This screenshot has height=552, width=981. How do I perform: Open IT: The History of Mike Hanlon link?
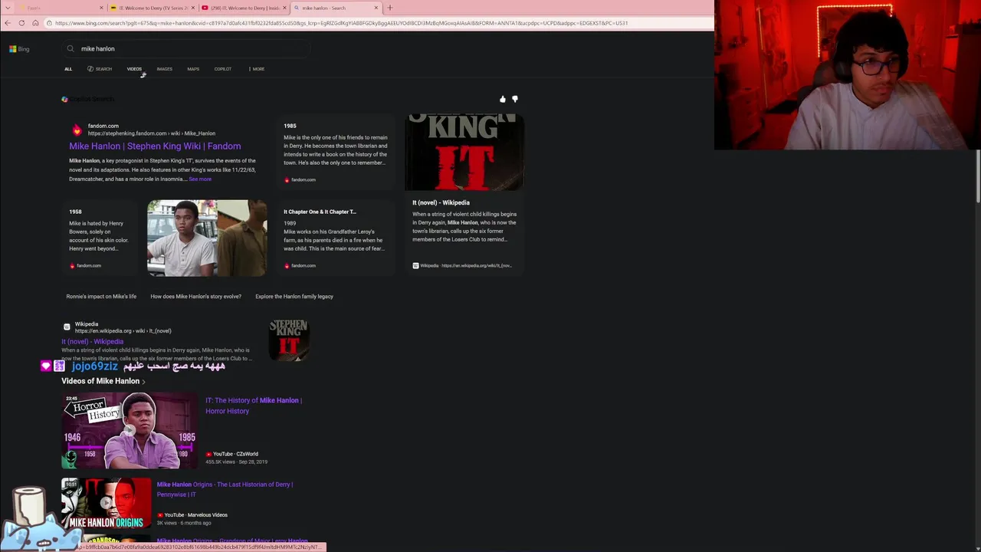(x=254, y=406)
